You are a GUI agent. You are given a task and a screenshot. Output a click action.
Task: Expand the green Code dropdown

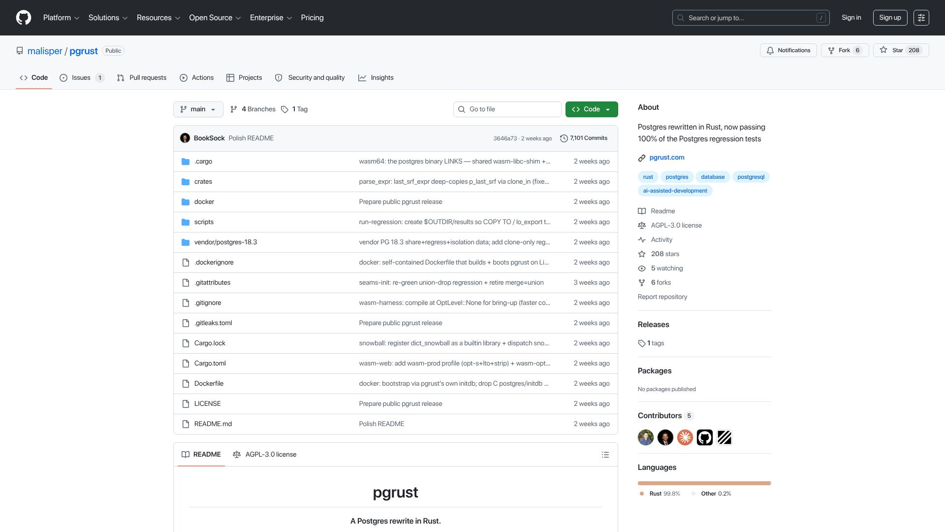point(592,109)
